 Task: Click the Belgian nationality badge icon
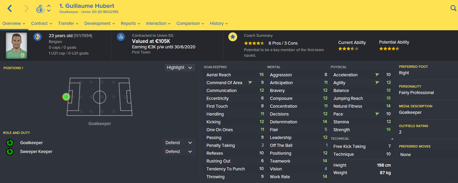click(38, 37)
